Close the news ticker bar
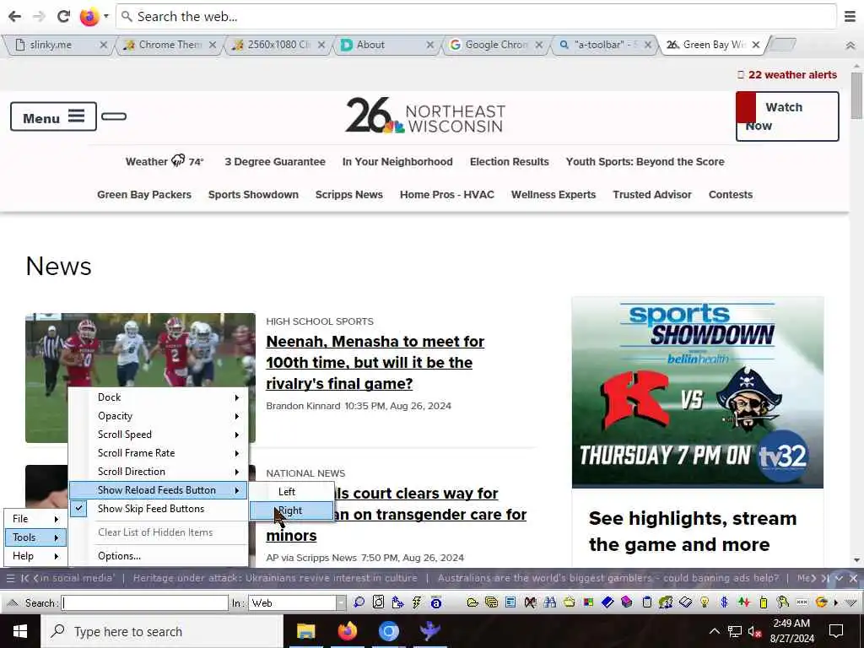Screen dimensions: 864x648 [x=854, y=579]
